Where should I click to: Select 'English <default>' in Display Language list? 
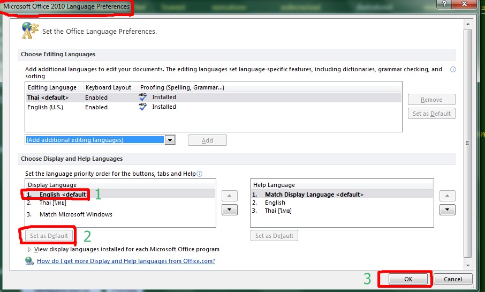pos(120,194)
